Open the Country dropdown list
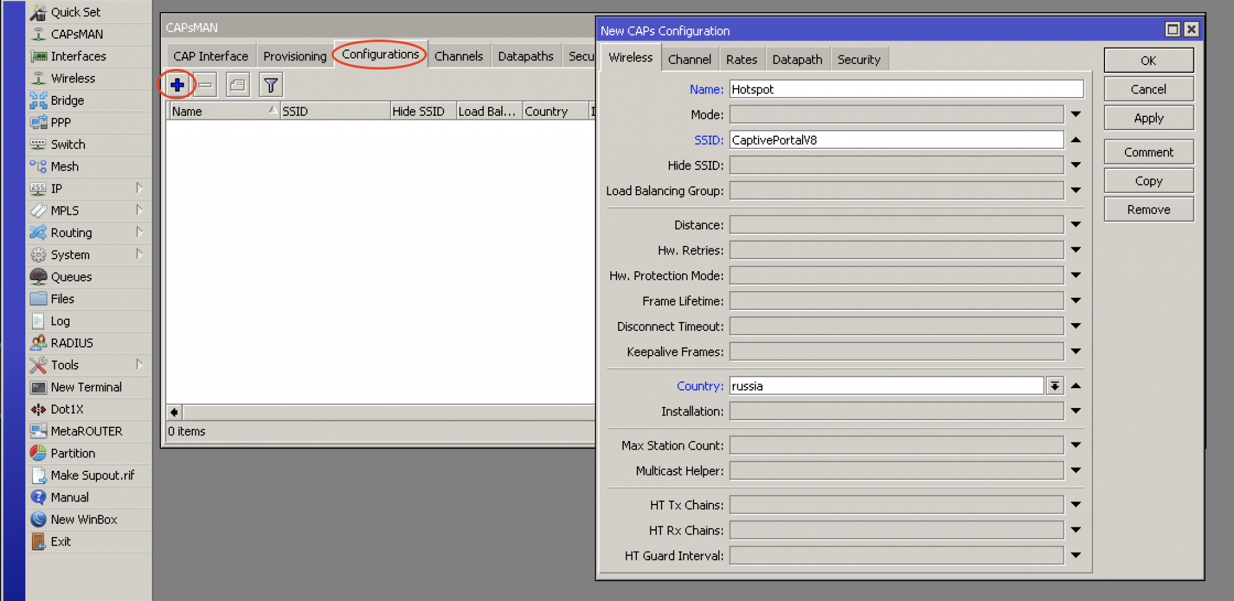The image size is (1234, 601). pyautogui.click(x=1054, y=386)
